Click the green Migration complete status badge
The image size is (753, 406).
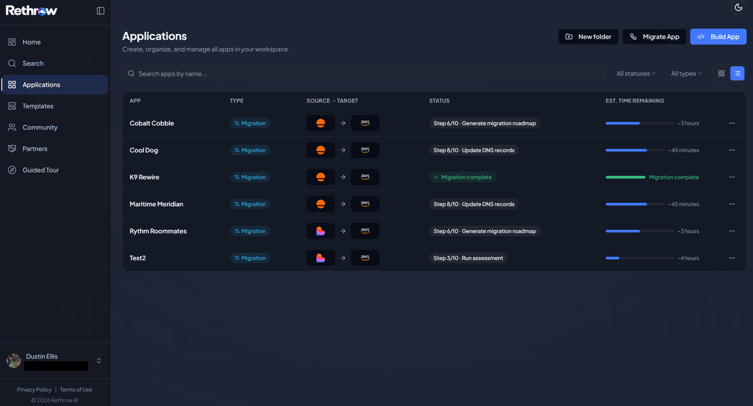[463, 177]
